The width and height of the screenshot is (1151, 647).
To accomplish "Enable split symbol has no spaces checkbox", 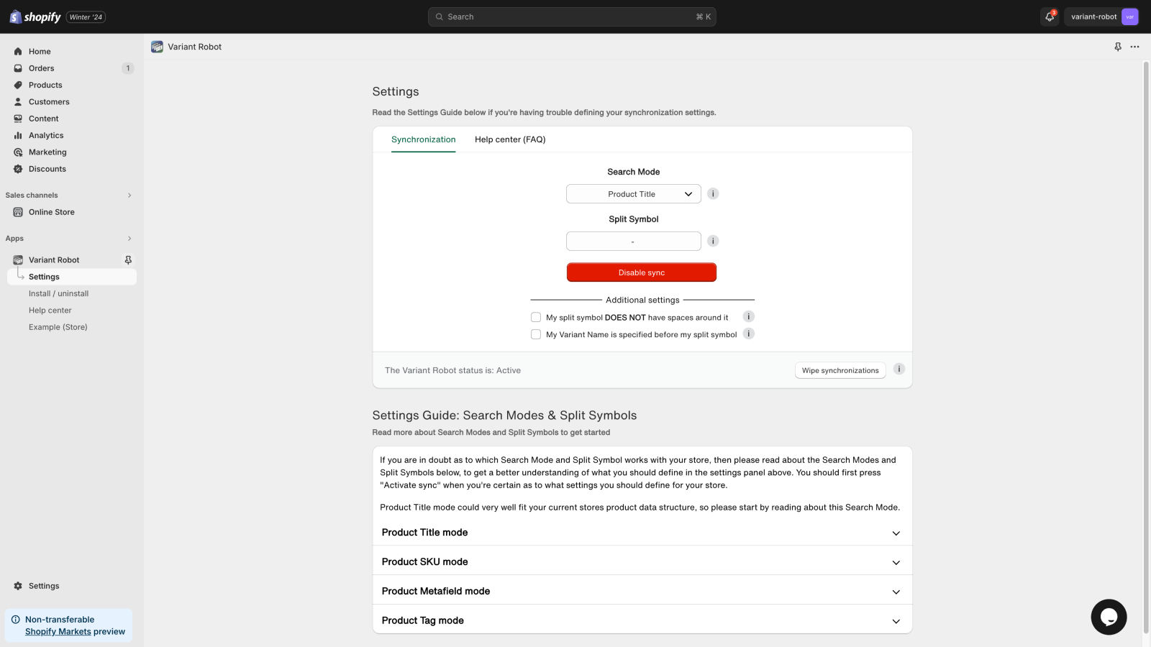I will [x=536, y=318].
